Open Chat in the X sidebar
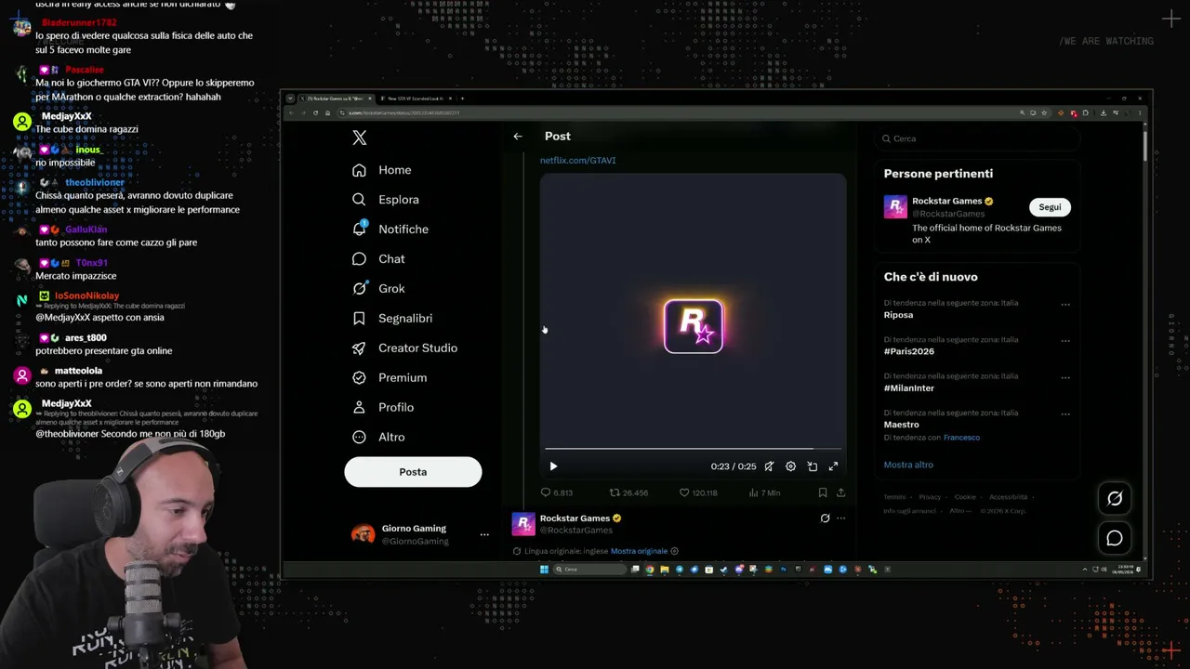The image size is (1190, 669). (379, 259)
